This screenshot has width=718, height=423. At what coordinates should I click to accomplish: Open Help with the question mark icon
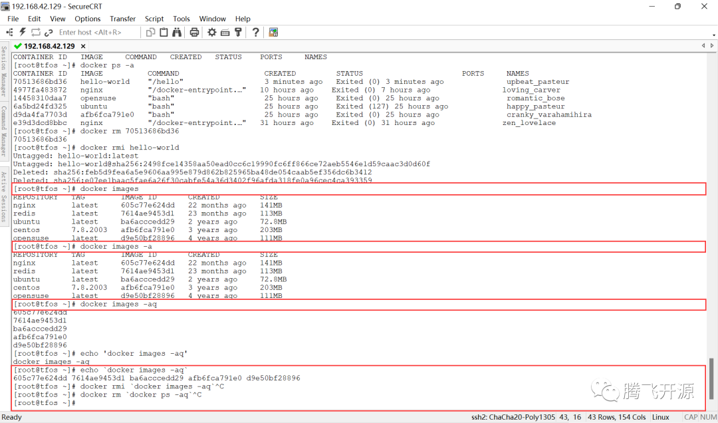click(x=255, y=32)
